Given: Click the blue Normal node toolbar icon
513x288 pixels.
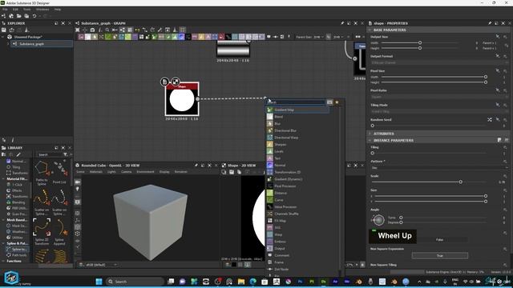Looking at the screenshot, I should tap(181, 37).
